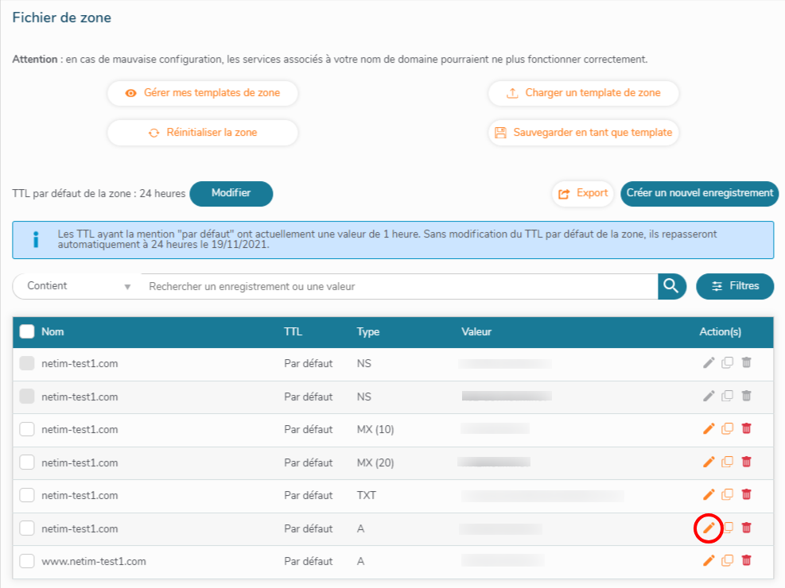This screenshot has height=588, width=785.
Task: Edit the TXT record entry
Action: [x=709, y=495]
